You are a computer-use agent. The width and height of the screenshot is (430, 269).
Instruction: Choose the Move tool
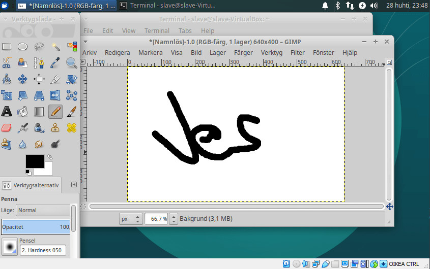click(23, 79)
